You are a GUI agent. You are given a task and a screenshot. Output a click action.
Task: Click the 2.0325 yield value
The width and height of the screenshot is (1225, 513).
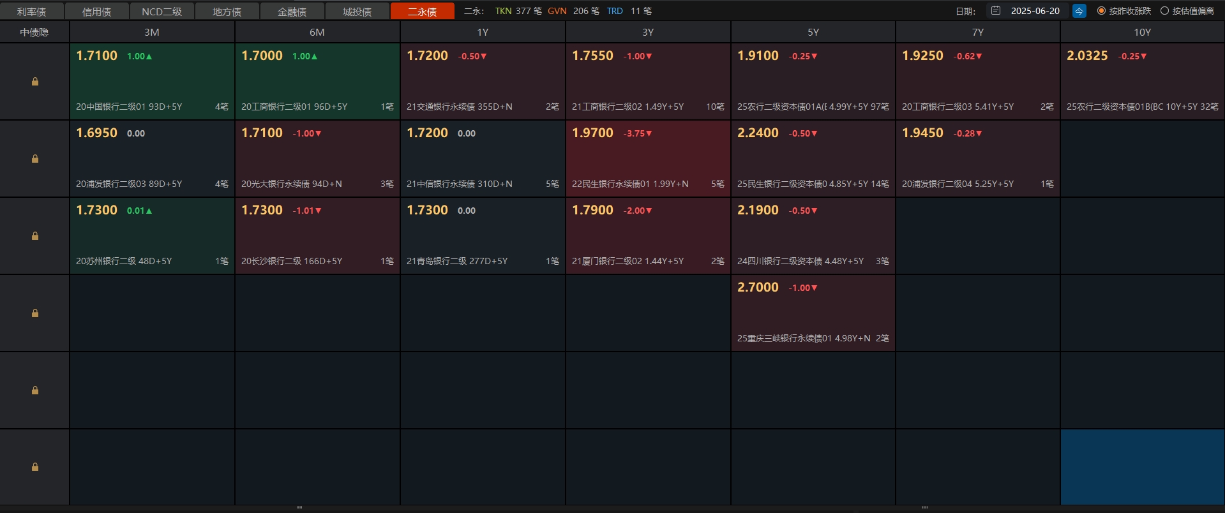click(x=1087, y=56)
